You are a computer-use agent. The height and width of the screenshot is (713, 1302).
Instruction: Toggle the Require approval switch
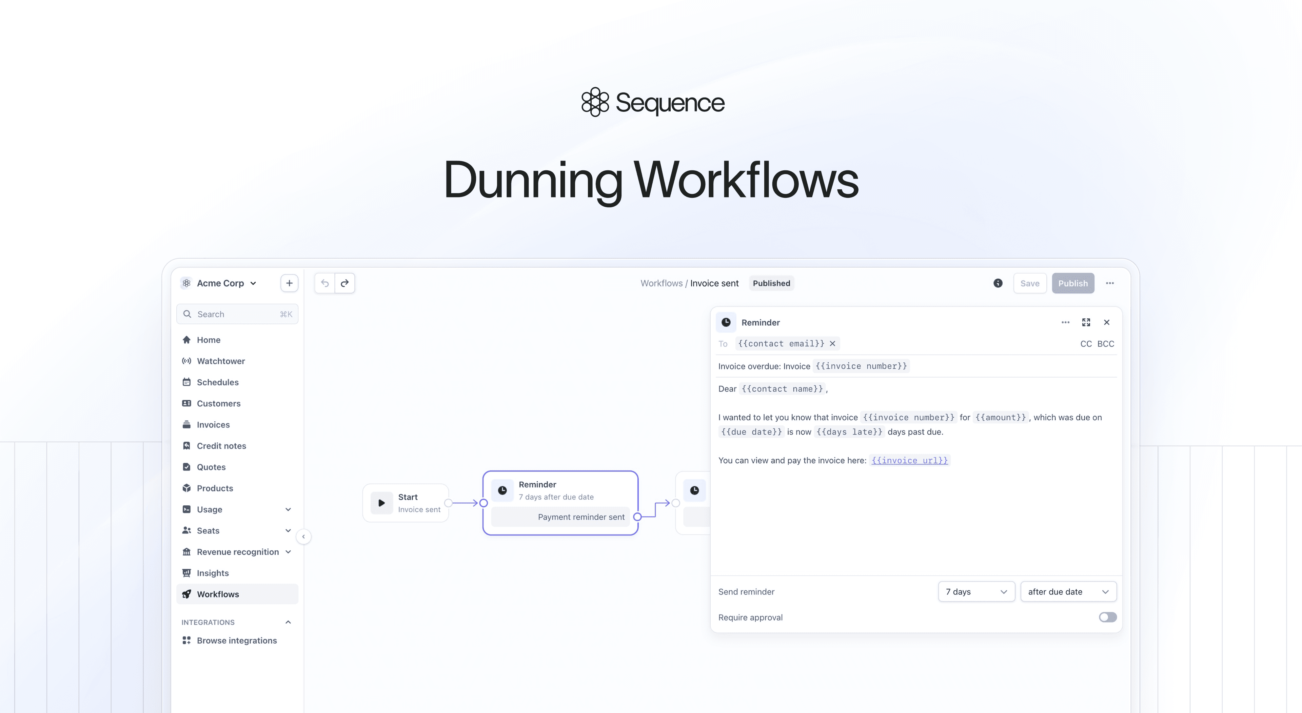(1107, 617)
